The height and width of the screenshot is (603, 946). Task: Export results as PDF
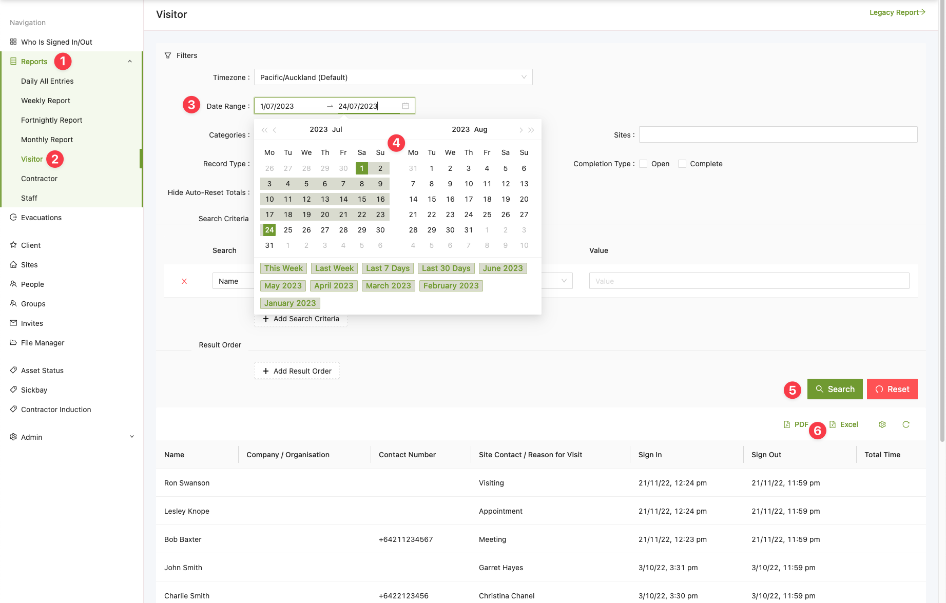click(x=796, y=424)
